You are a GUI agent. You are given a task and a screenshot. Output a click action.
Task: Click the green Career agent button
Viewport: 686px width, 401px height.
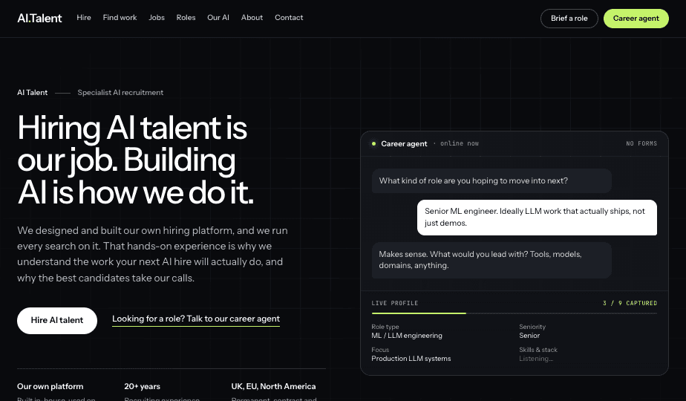tap(636, 19)
